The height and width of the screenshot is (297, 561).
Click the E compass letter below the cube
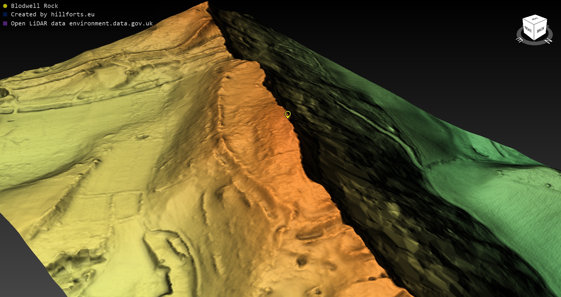(x=520, y=40)
